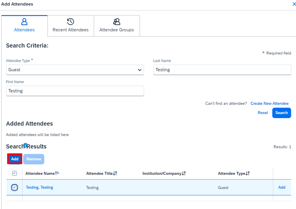Click the highlighted Add button
The width and height of the screenshot is (296, 209).
[x=15, y=159]
